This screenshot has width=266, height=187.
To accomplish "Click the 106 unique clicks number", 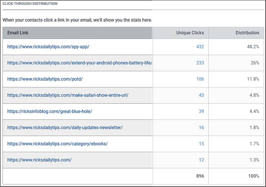I will point(200,79).
